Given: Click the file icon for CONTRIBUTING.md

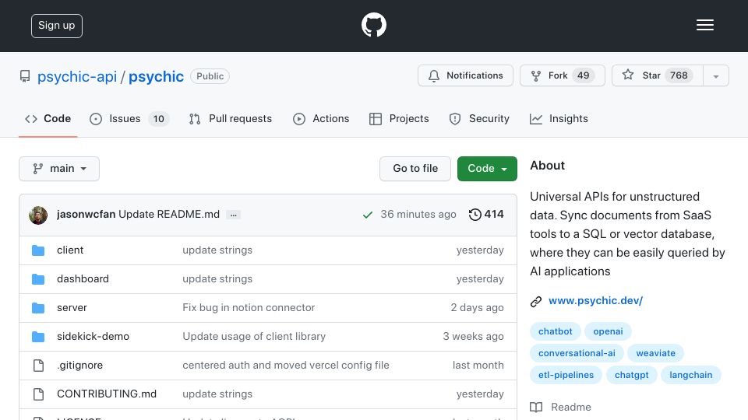Looking at the screenshot, I should 38,394.
